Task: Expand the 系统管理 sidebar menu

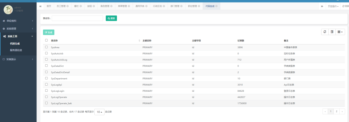Action: click(18, 29)
